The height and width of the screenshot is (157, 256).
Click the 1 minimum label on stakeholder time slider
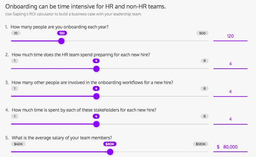(15, 116)
